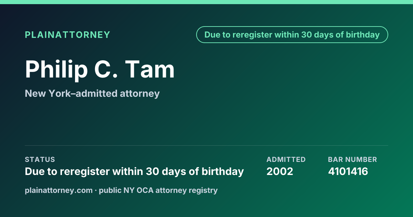Open the plainattorney.com footer link
Viewport: 413px width, 217px height.
point(59,190)
